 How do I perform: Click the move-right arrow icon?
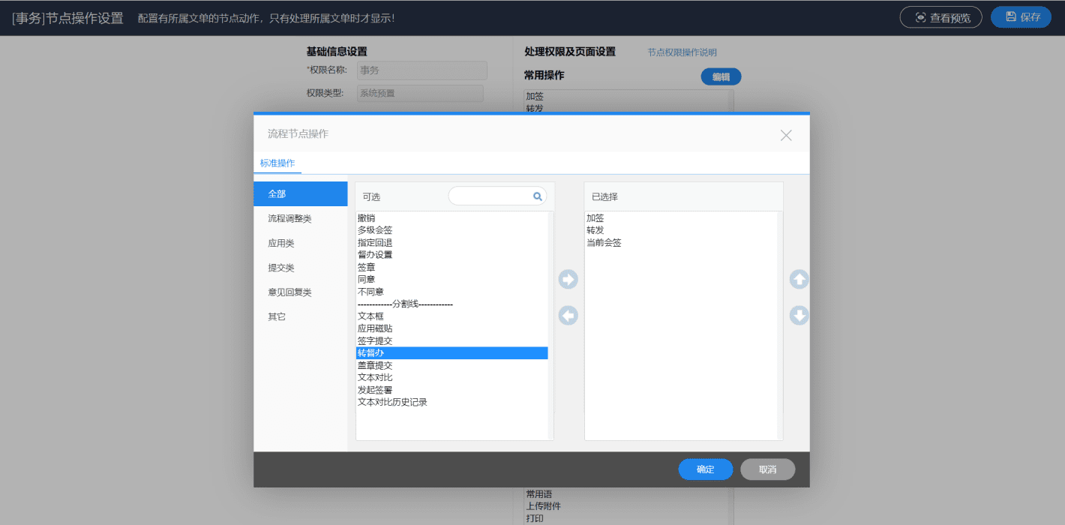click(x=568, y=279)
